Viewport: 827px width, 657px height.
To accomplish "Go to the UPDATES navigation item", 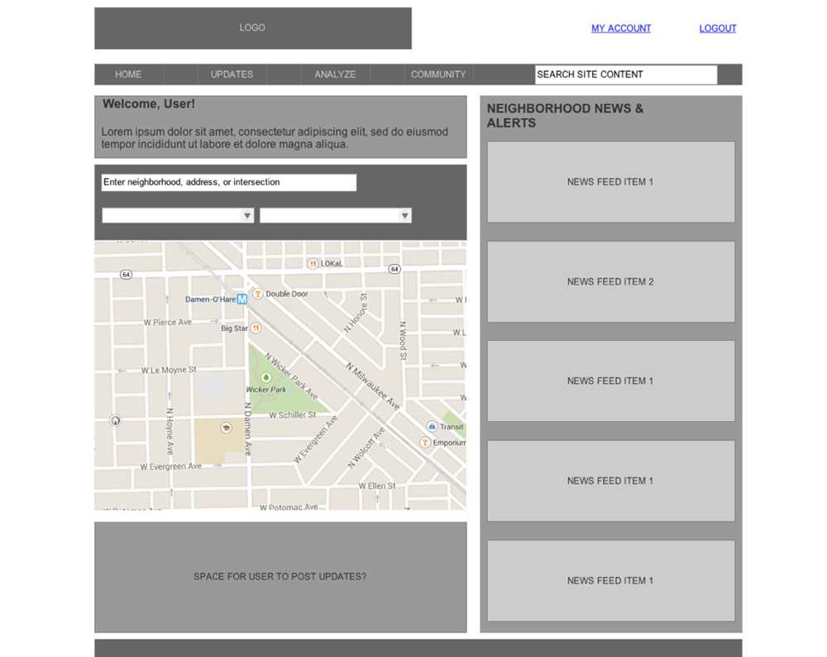I will [232, 74].
